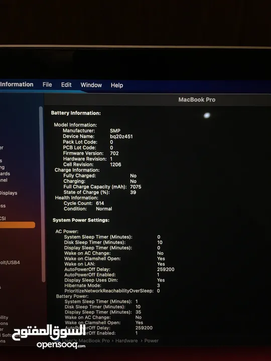Click the System Power Settings heading
Viewport: 271px width, 361px height.
81,220
